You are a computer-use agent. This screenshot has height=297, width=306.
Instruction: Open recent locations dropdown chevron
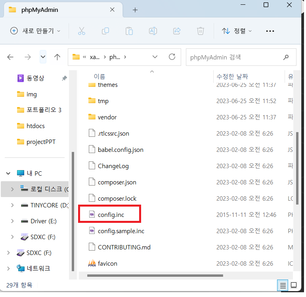43,57
